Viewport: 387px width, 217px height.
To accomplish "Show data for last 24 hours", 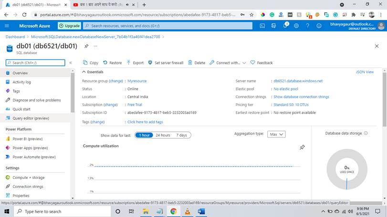I will [163, 135].
